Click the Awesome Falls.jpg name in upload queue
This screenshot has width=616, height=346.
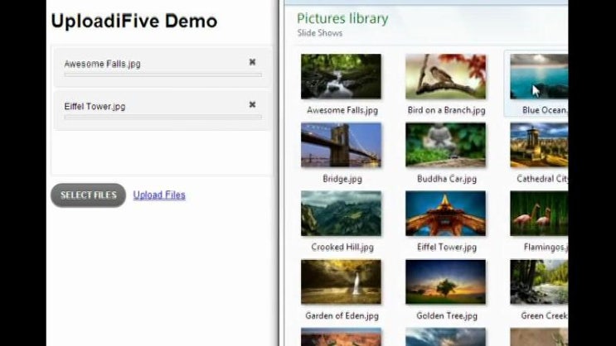[102, 64]
